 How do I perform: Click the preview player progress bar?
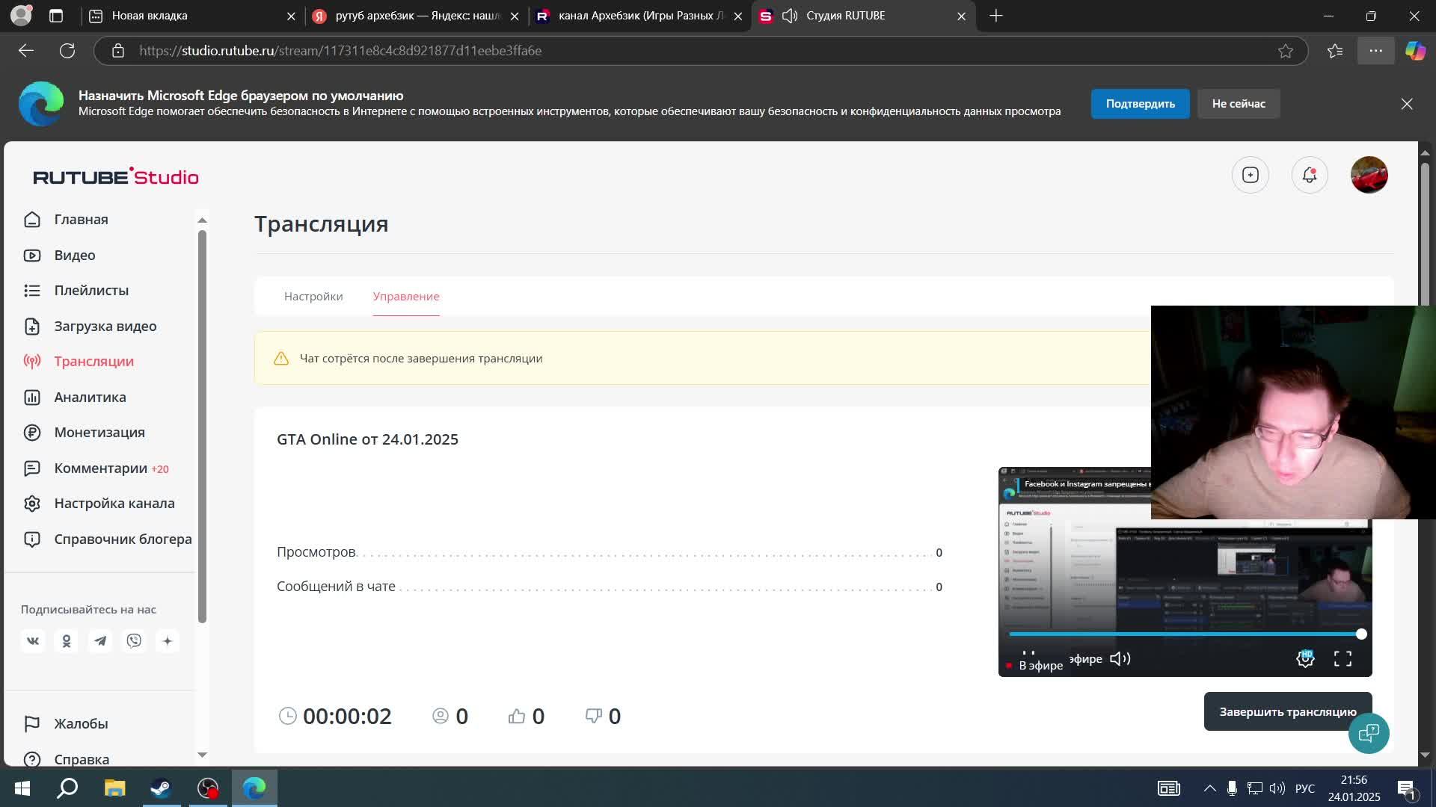(1185, 634)
